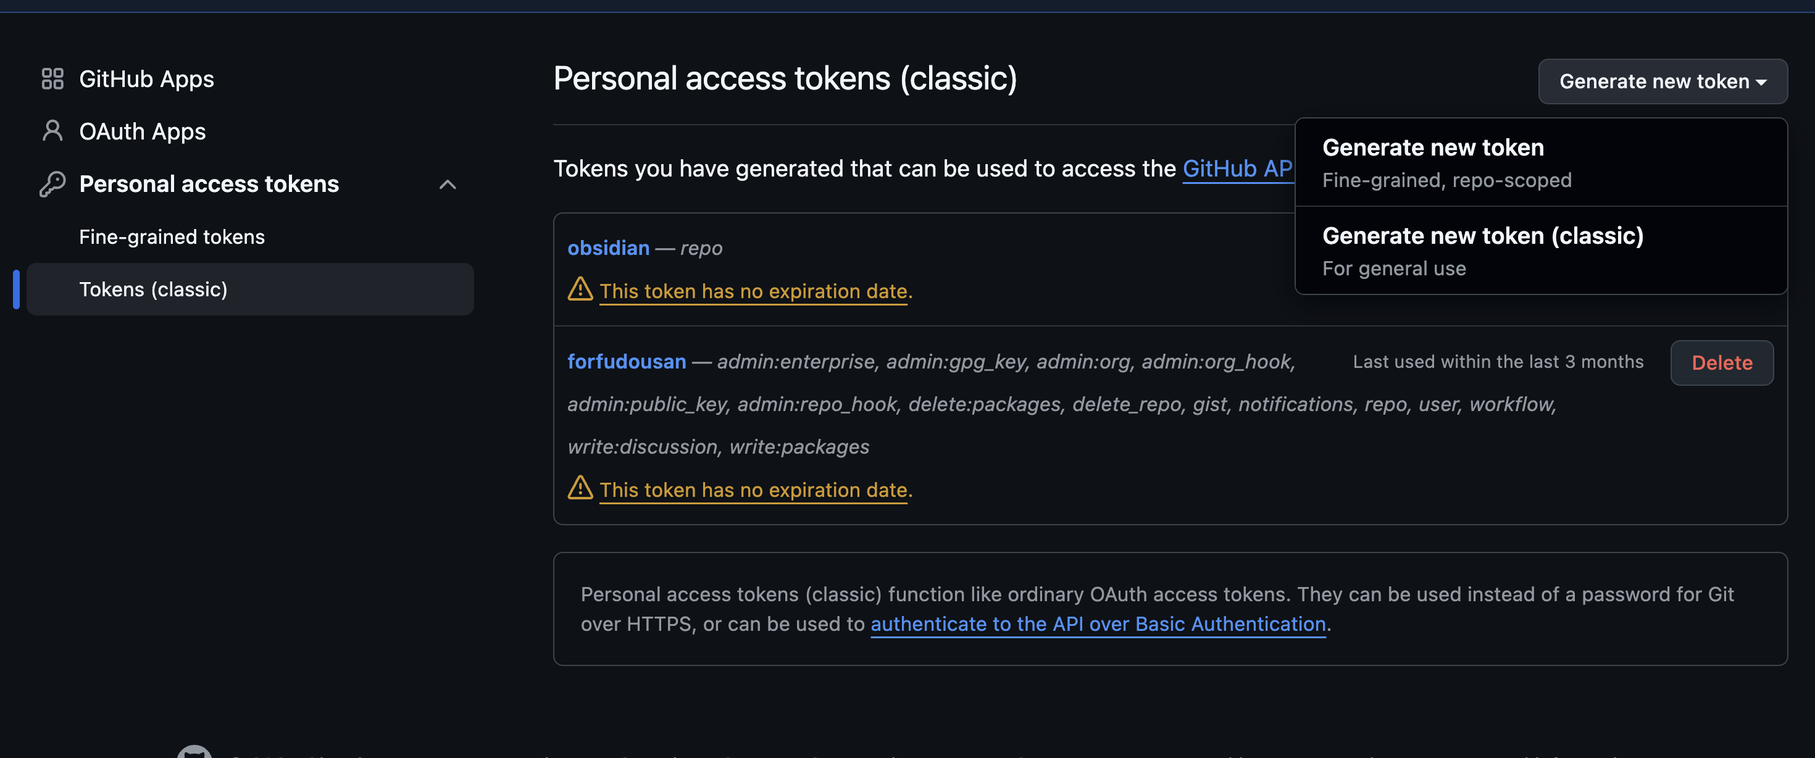Open the obsidian token details
This screenshot has height=758, width=1815.
point(608,248)
